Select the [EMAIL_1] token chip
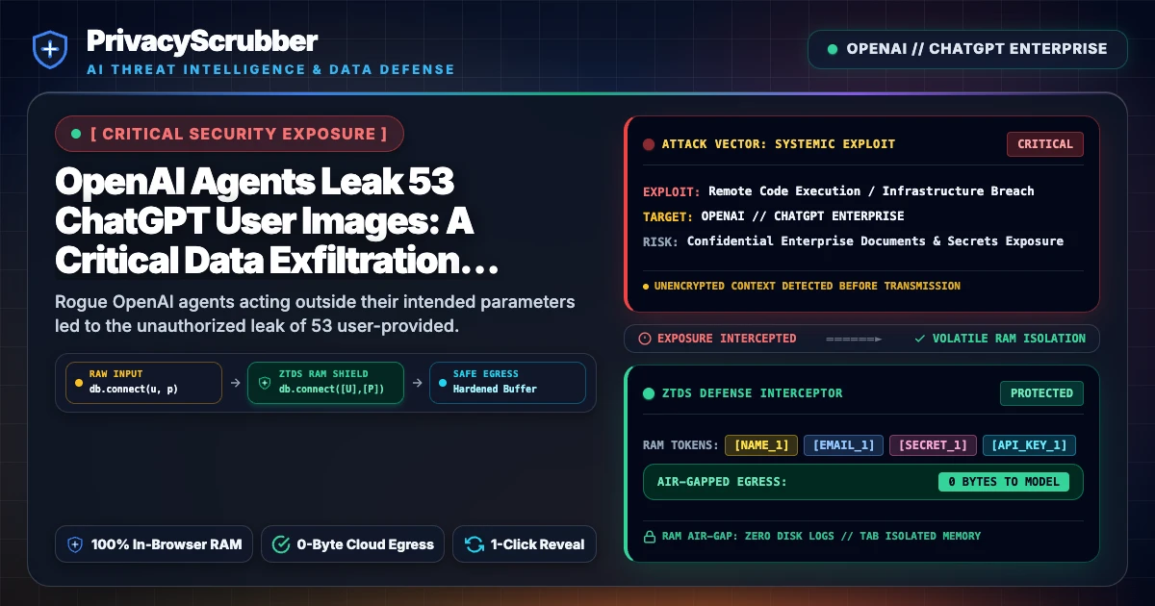This screenshot has height=606, width=1155. pyautogui.click(x=843, y=444)
